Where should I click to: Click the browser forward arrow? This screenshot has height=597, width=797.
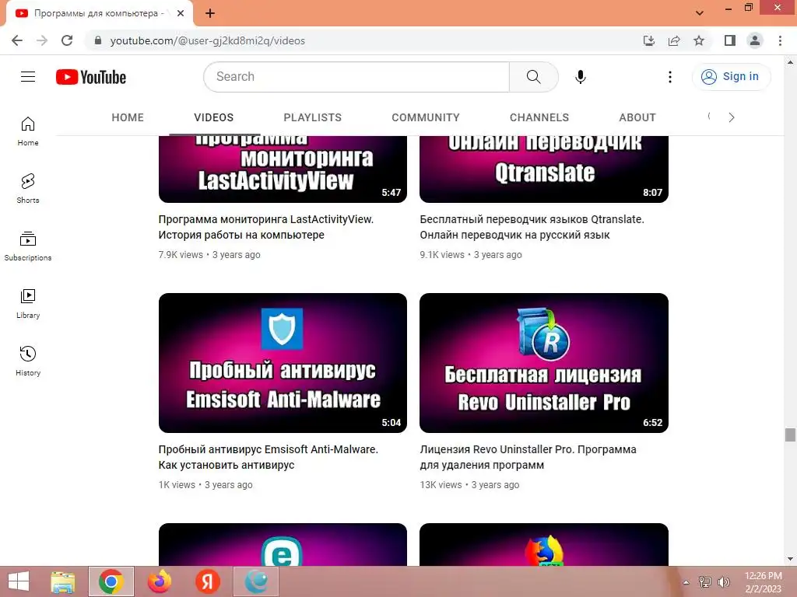[42, 40]
